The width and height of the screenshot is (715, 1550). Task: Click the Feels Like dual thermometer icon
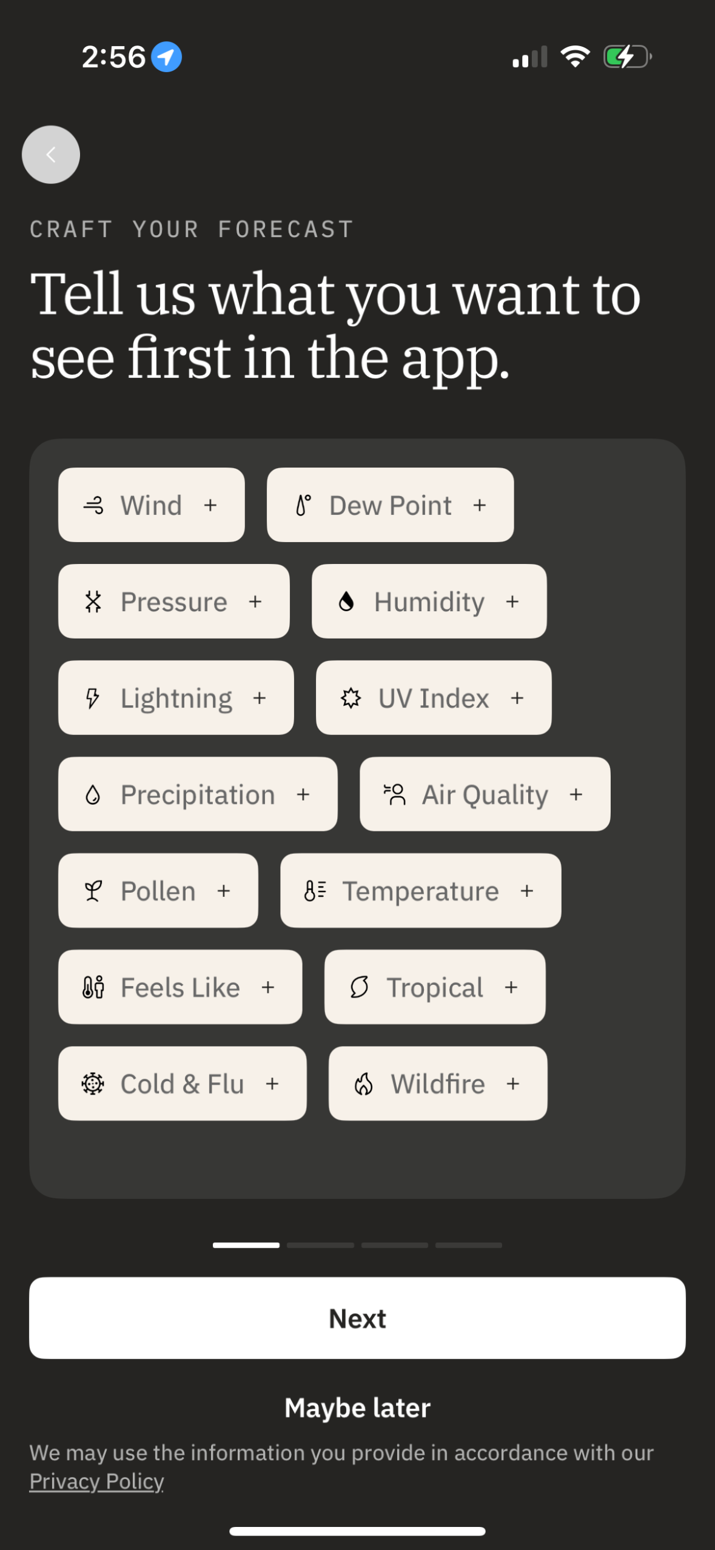tap(92, 987)
